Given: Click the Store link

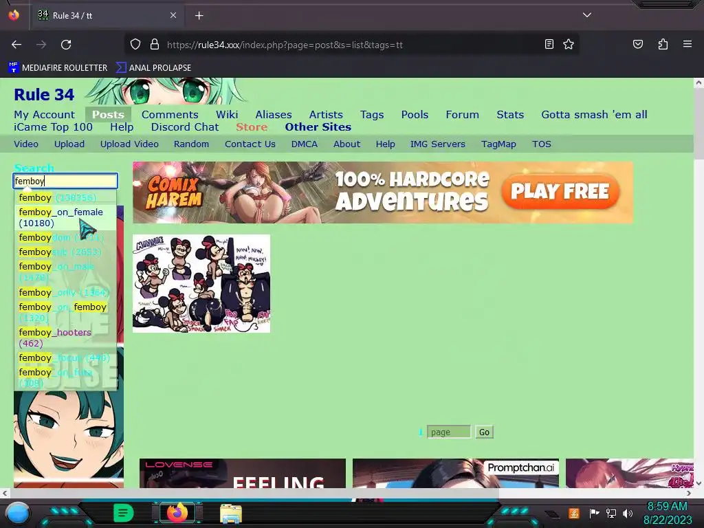Looking at the screenshot, I should click(x=252, y=127).
